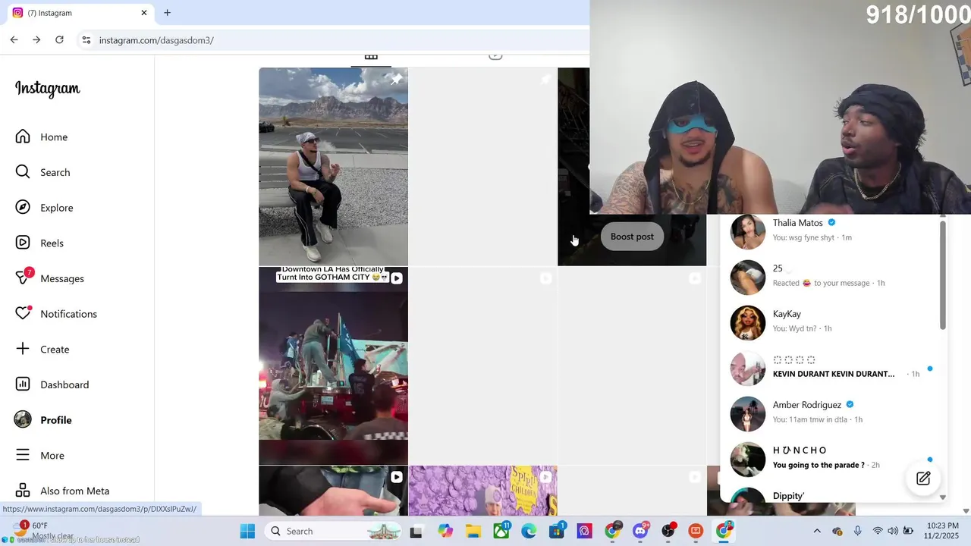Image resolution: width=971 pixels, height=546 pixels.
Task: Open OBS Studio from the taskbar
Action: [668, 531]
